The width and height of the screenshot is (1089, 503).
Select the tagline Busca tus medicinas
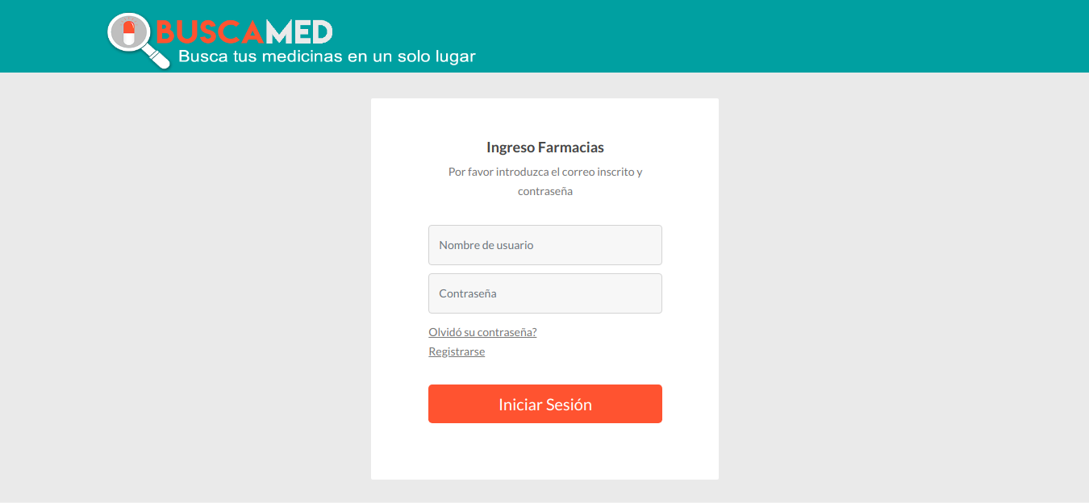[327, 56]
